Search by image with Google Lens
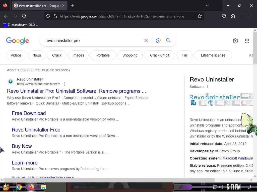Image resolution: width=257 pixels, height=192 pixels. point(158,40)
